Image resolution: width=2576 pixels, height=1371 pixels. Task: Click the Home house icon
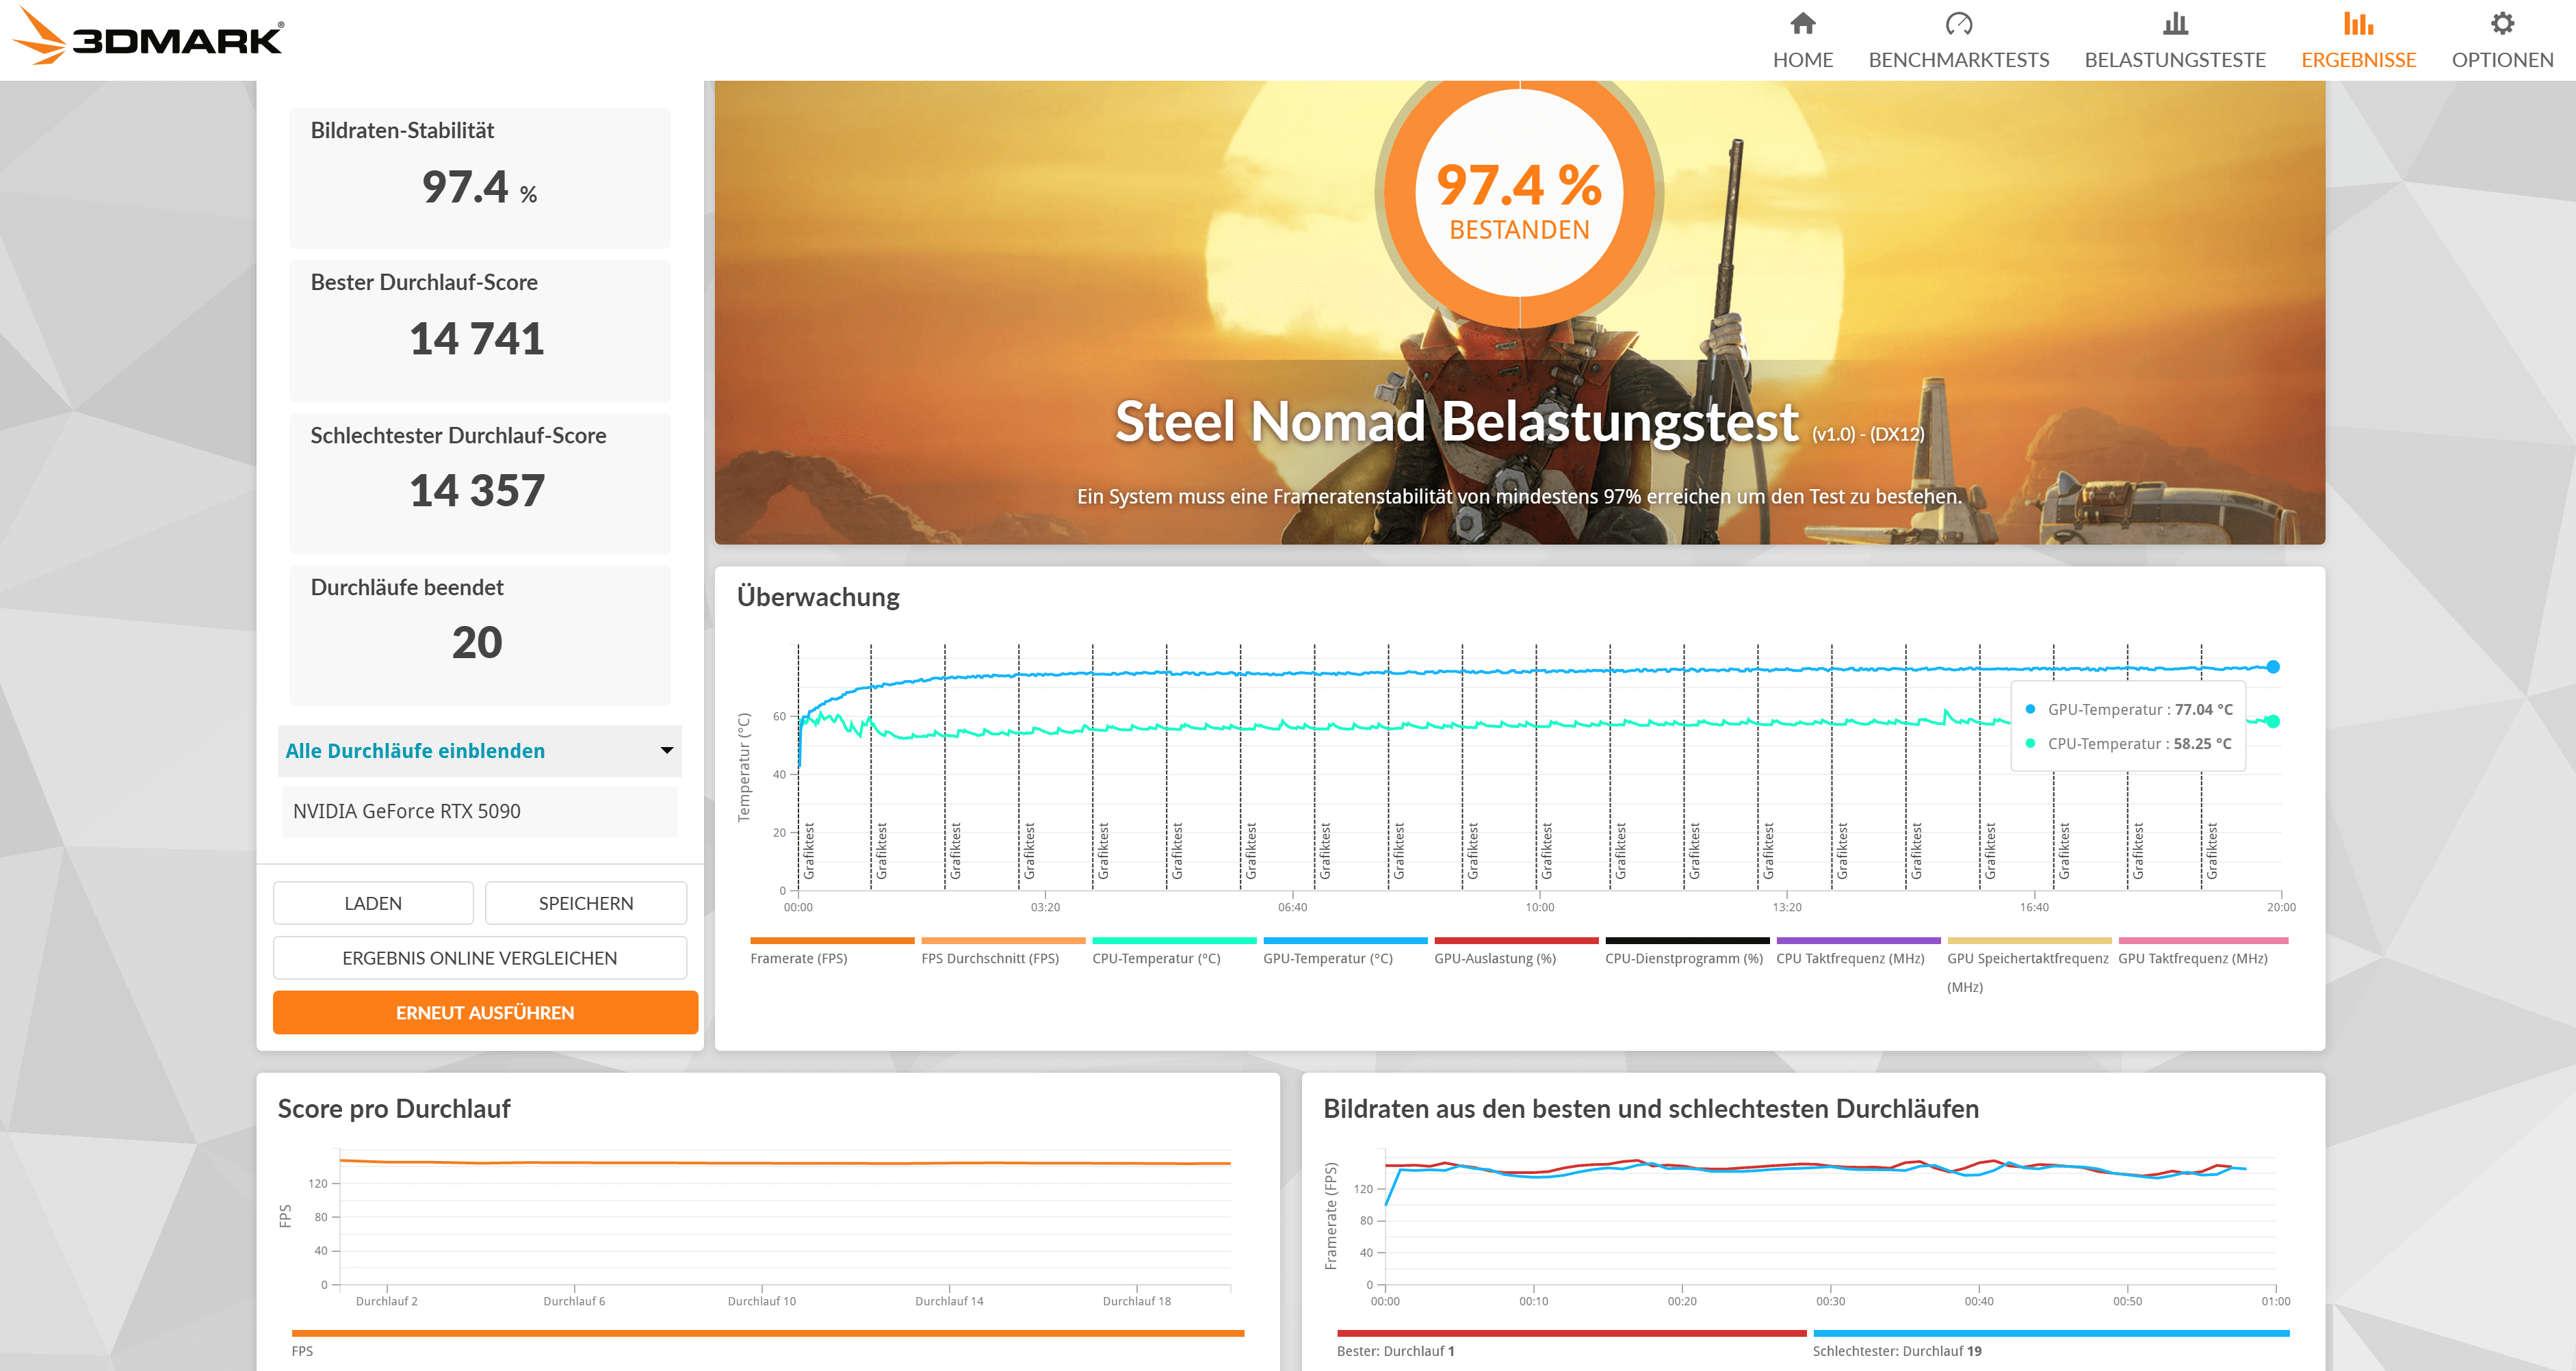point(1802,24)
